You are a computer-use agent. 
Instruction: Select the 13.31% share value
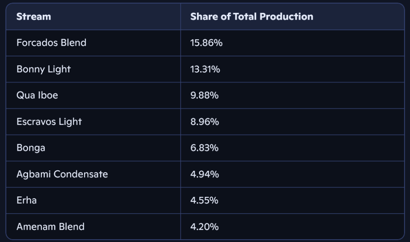click(205, 69)
